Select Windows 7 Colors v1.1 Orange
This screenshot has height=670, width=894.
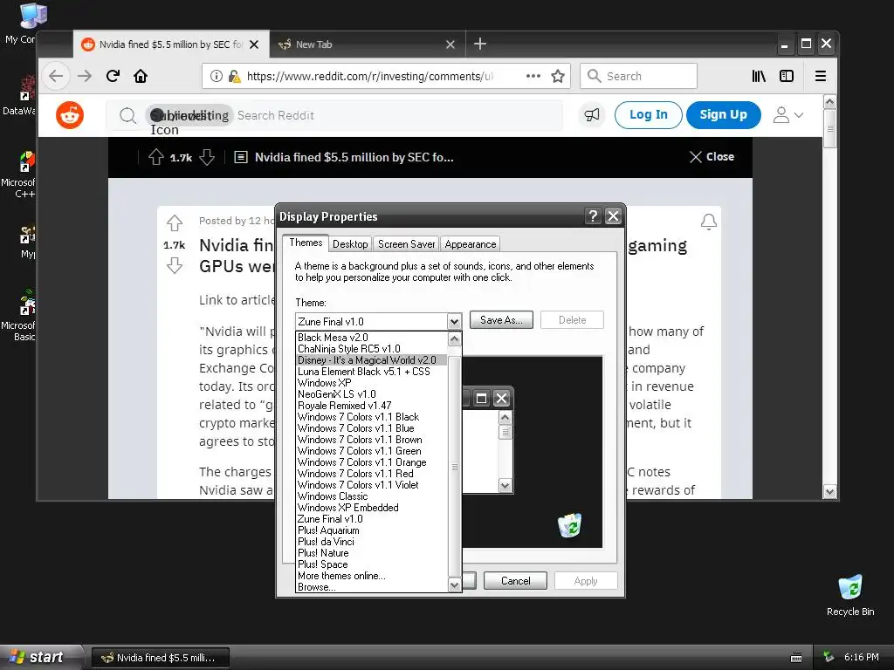pyautogui.click(x=371, y=462)
